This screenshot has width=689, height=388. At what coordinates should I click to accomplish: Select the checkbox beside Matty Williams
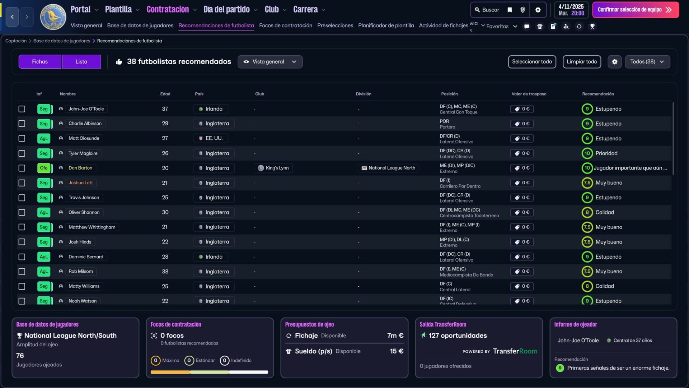tap(22, 286)
